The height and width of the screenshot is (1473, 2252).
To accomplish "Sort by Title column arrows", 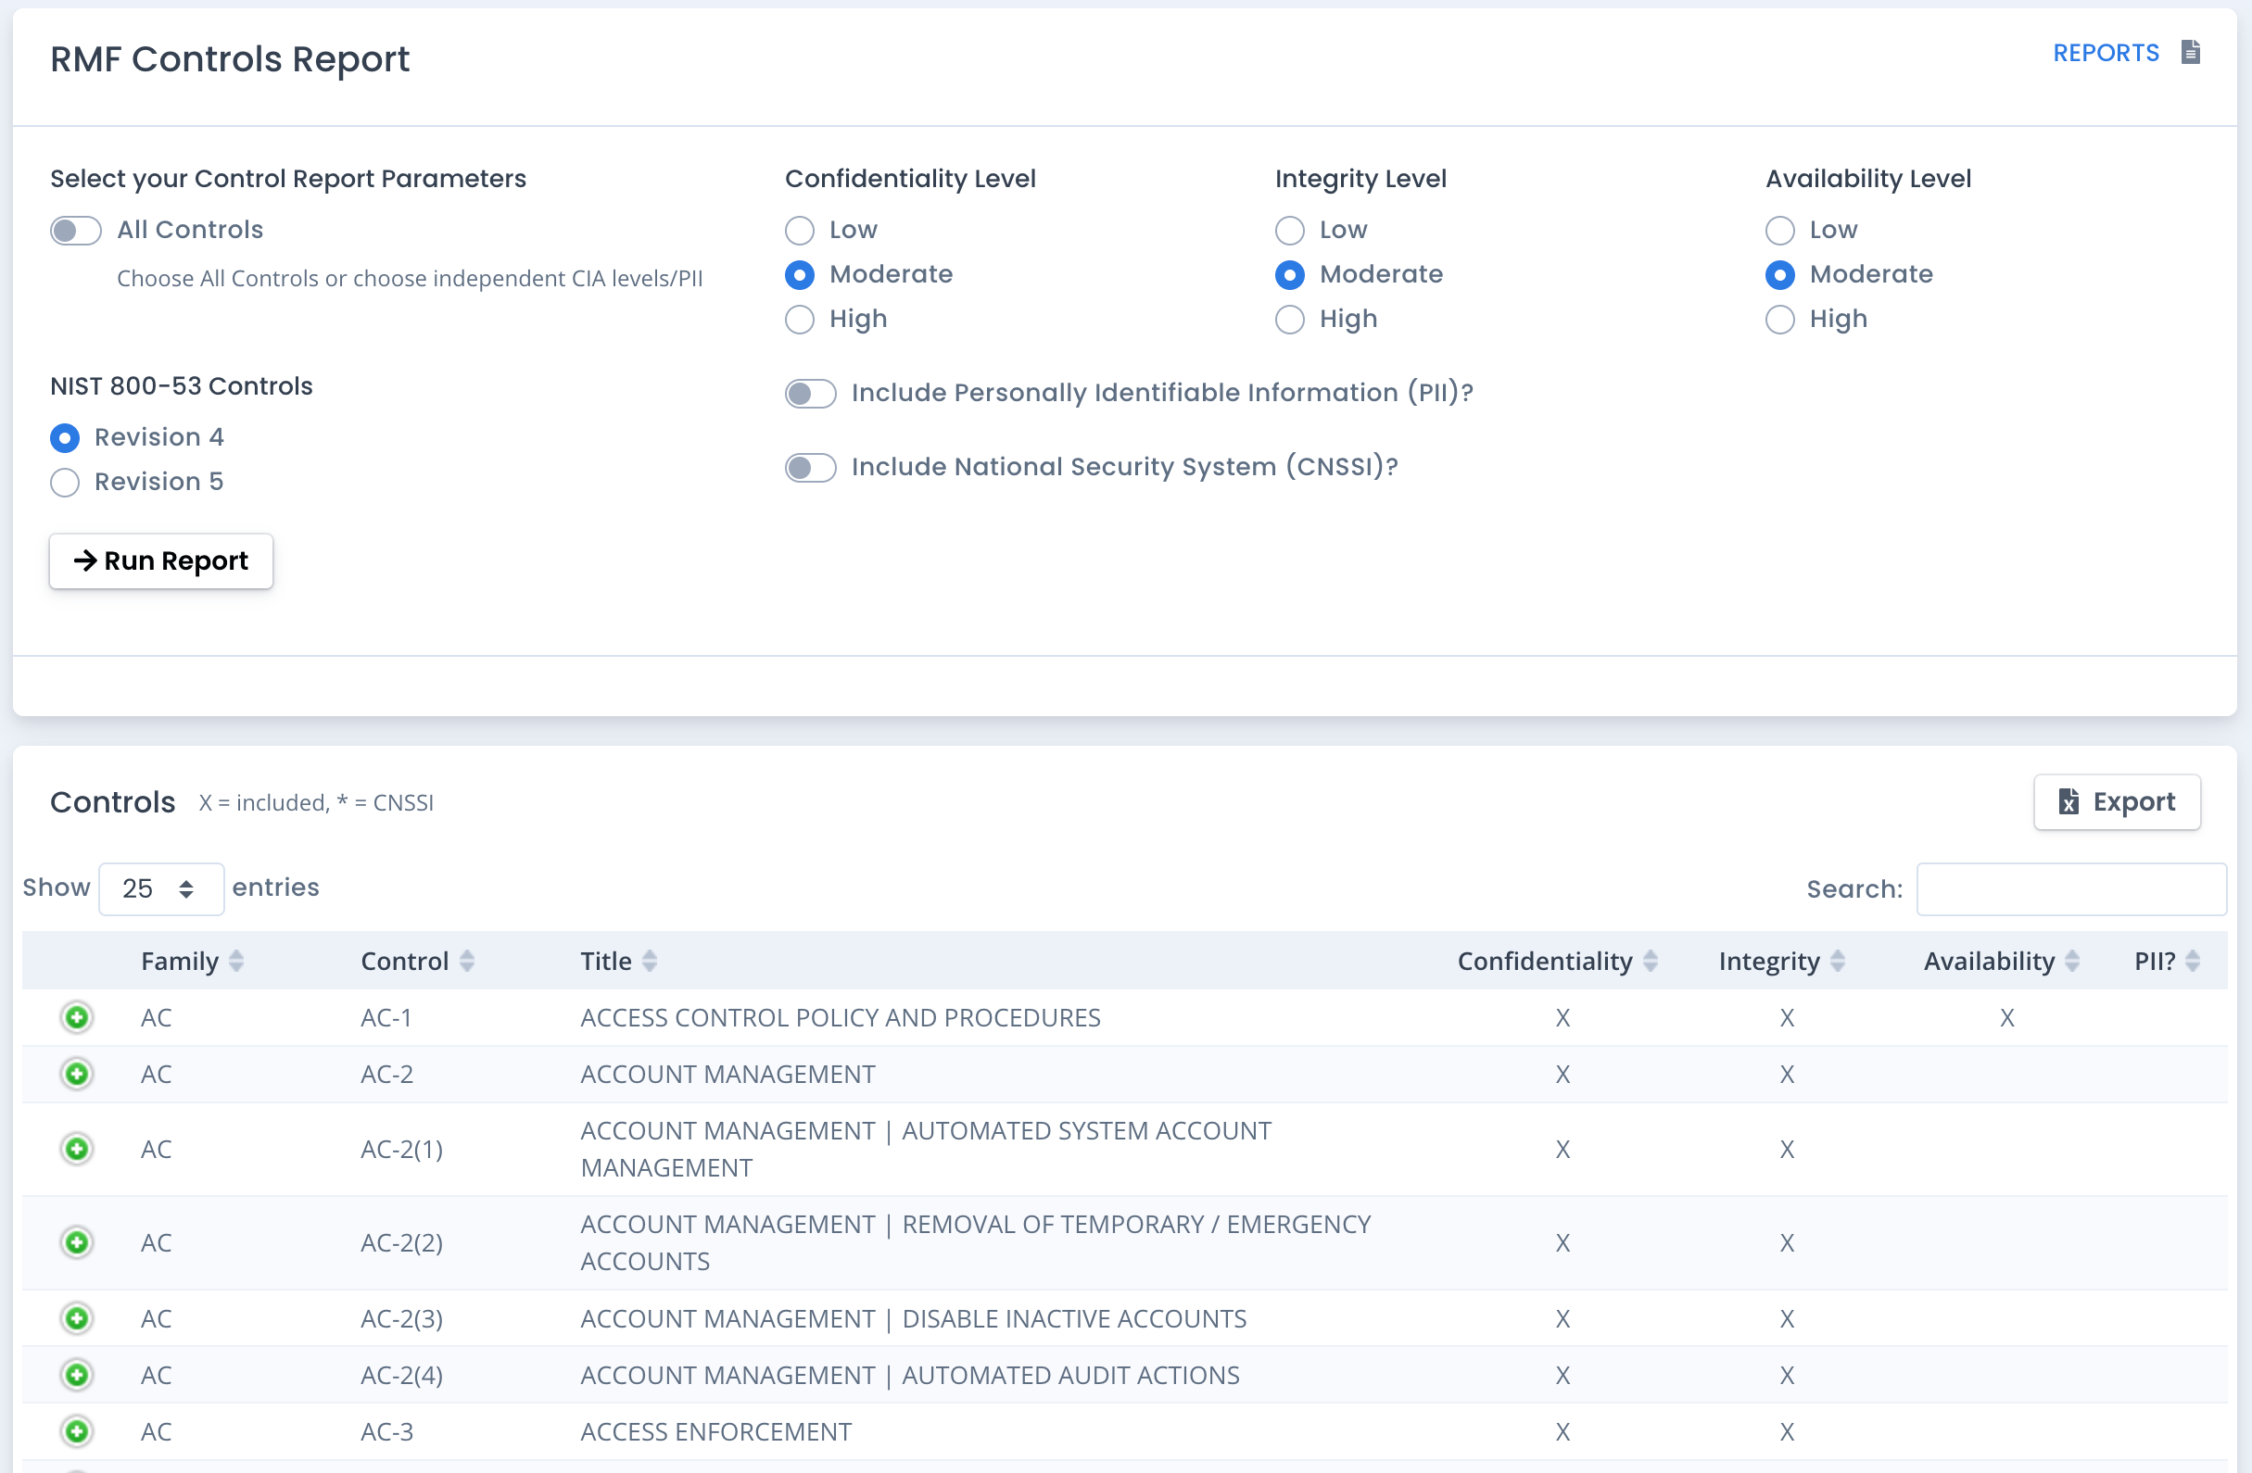I will [x=649, y=962].
